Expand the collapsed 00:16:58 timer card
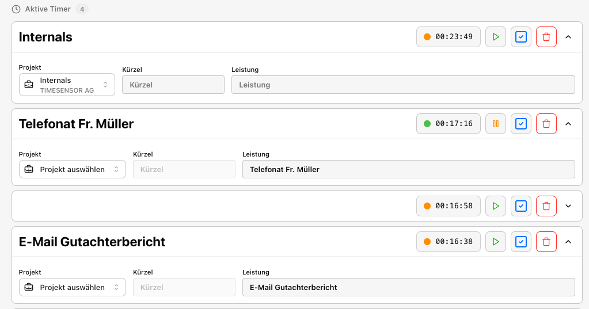Viewport: 589px width, 309px height. click(x=568, y=206)
